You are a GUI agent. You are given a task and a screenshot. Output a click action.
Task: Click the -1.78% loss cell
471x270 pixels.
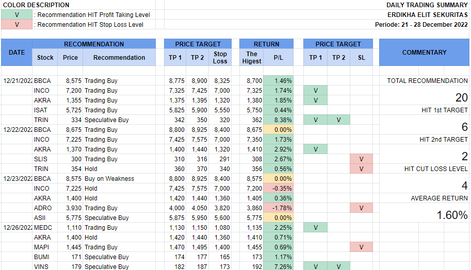279,208
